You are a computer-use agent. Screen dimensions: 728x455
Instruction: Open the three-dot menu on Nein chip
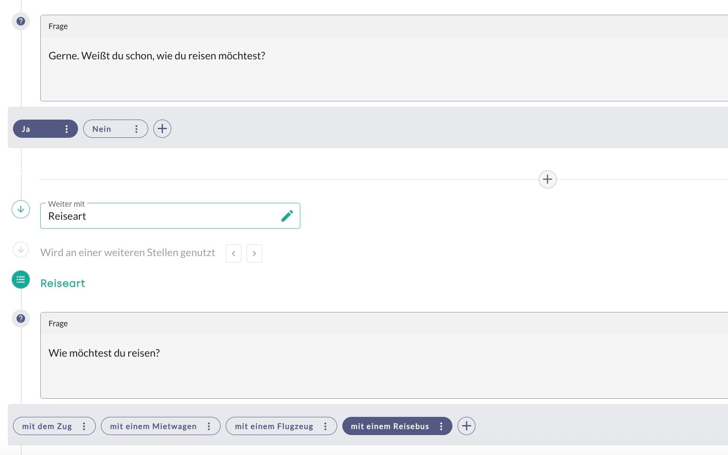click(136, 129)
